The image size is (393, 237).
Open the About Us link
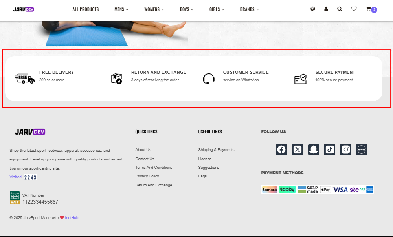tap(143, 150)
